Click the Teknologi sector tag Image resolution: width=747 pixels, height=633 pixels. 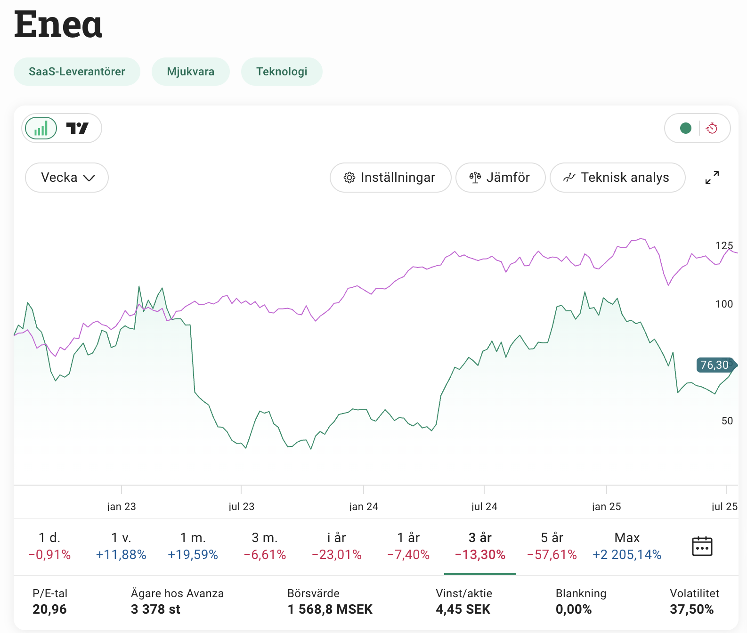282,72
